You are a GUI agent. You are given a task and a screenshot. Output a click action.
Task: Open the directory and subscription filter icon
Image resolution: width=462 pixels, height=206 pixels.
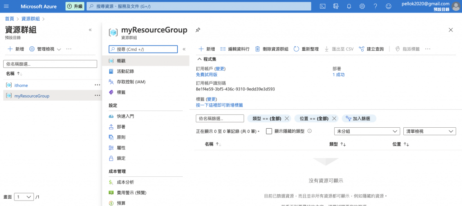tap(336, 6)
